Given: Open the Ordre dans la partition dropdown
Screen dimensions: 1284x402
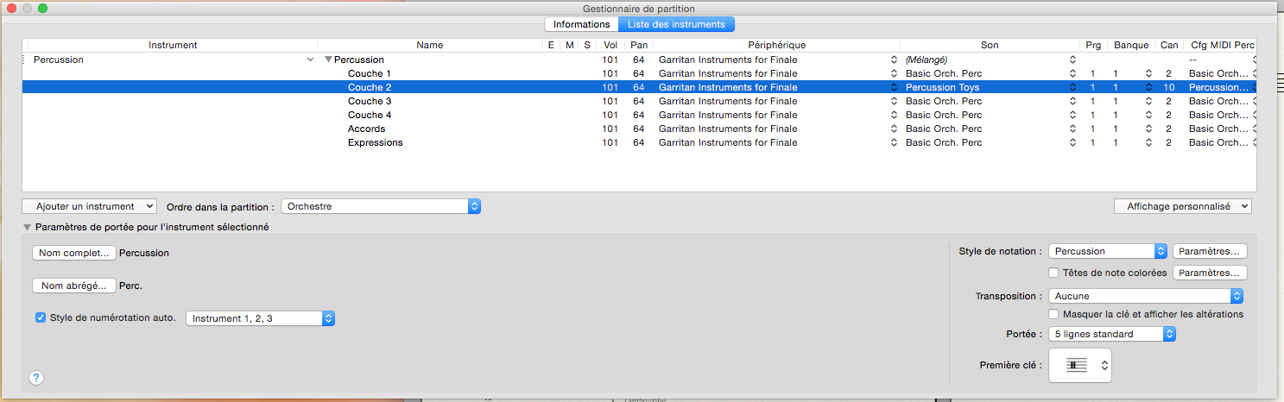Looking at the screenshot, I should click(380, 206).
